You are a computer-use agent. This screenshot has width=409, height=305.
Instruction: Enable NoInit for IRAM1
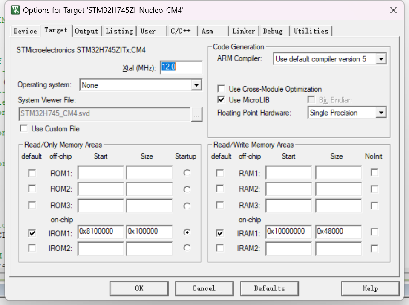(x=374, y=232)
